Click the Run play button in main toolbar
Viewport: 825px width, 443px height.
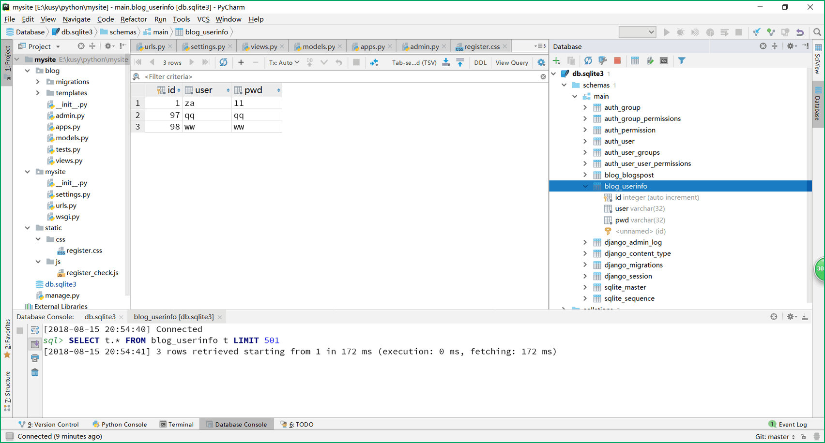(x=667, y=32)
